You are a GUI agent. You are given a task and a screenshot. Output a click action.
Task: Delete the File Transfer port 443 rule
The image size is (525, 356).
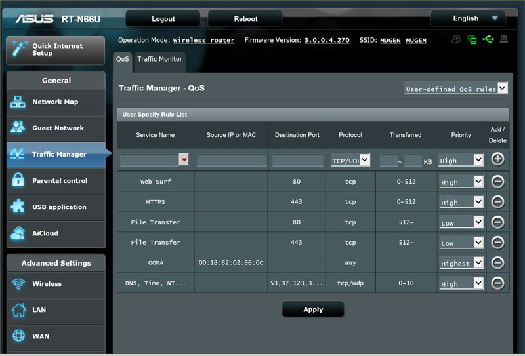pos(497,243)
